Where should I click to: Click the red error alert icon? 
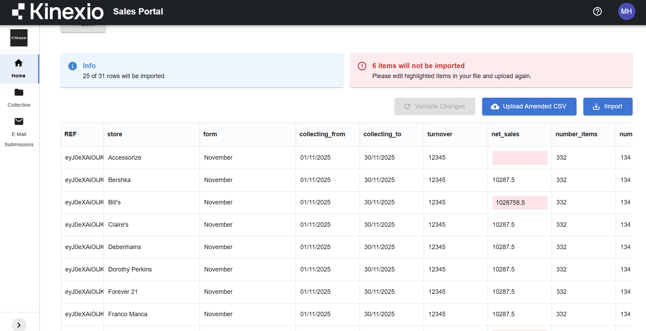[x=362, y=66]
